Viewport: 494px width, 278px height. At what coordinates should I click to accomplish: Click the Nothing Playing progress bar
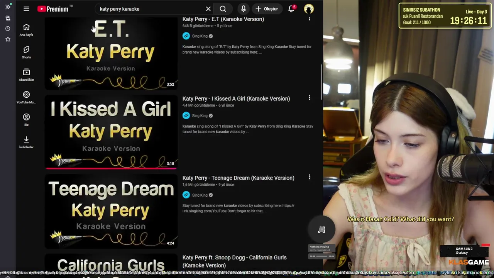point(321,256)
